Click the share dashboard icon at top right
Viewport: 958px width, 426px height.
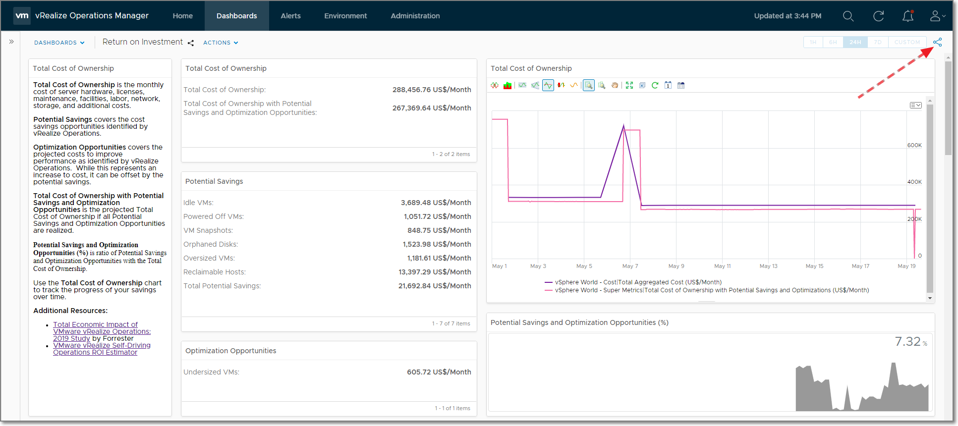(x=937, y=42)
